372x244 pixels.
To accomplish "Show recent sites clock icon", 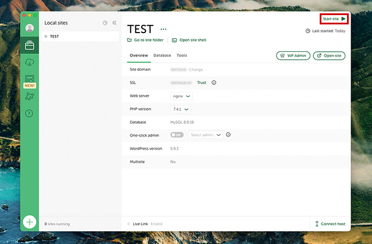I will [105, 23].
